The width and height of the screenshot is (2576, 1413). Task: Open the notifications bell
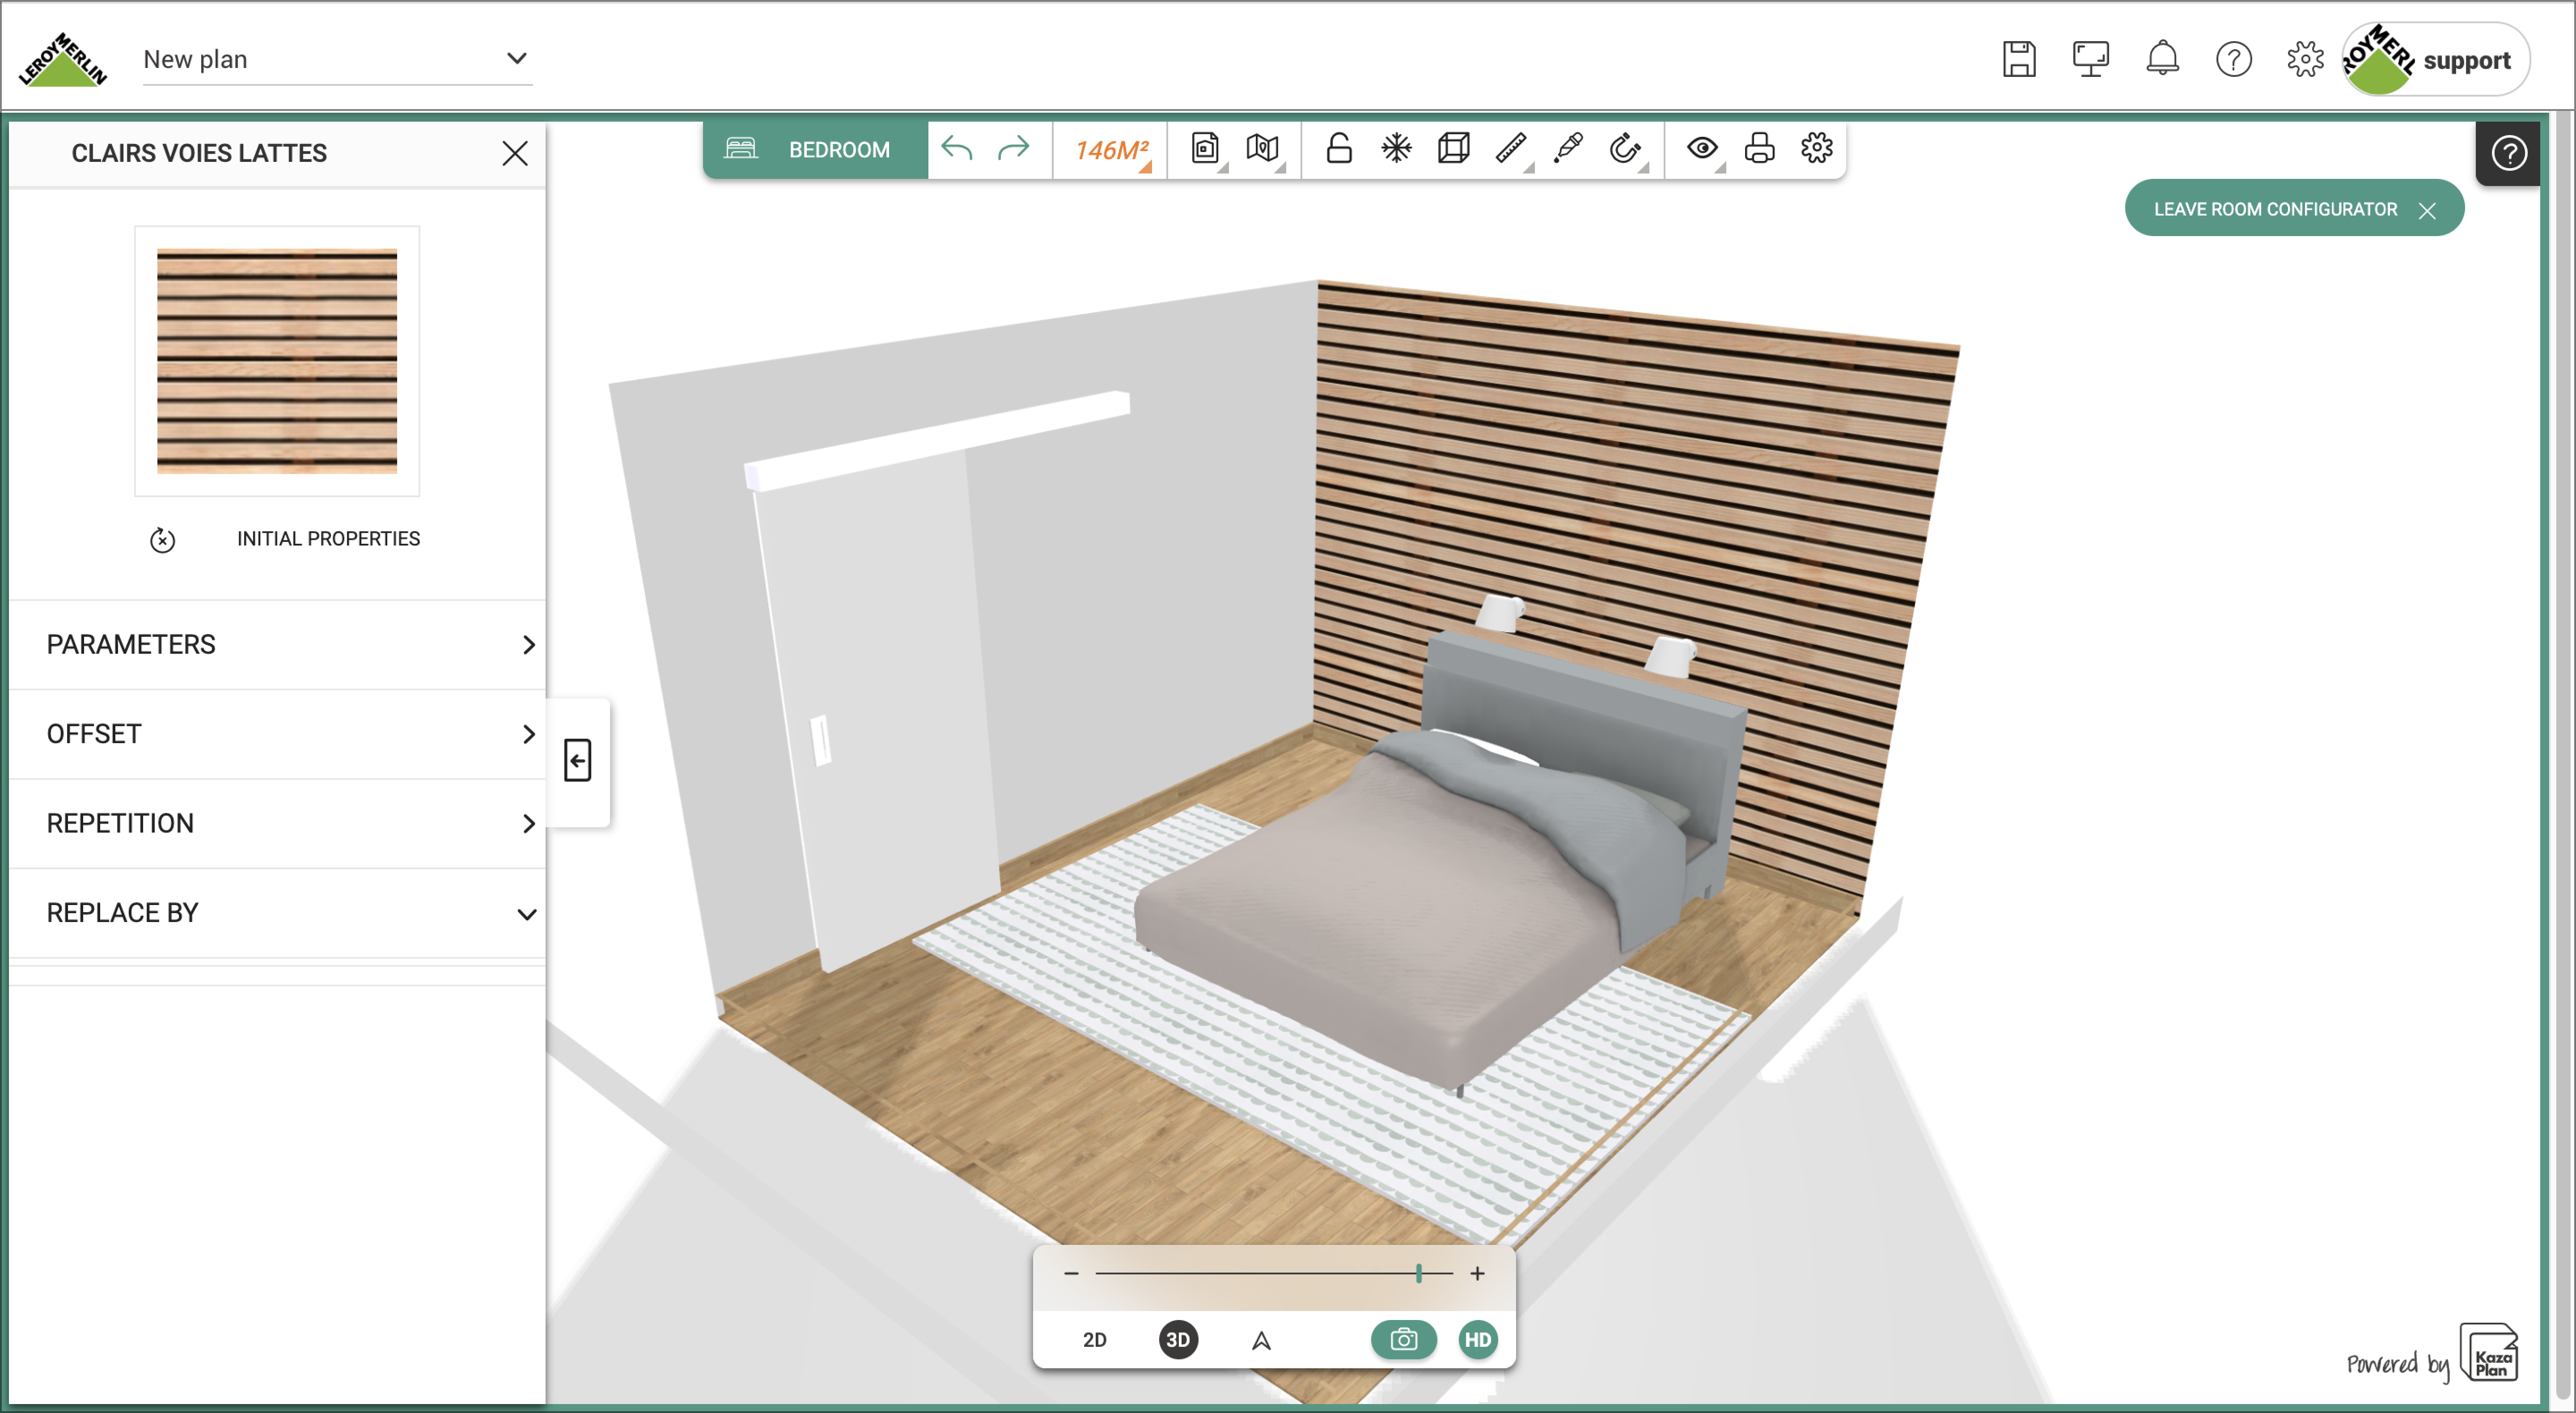(2162, 59)
